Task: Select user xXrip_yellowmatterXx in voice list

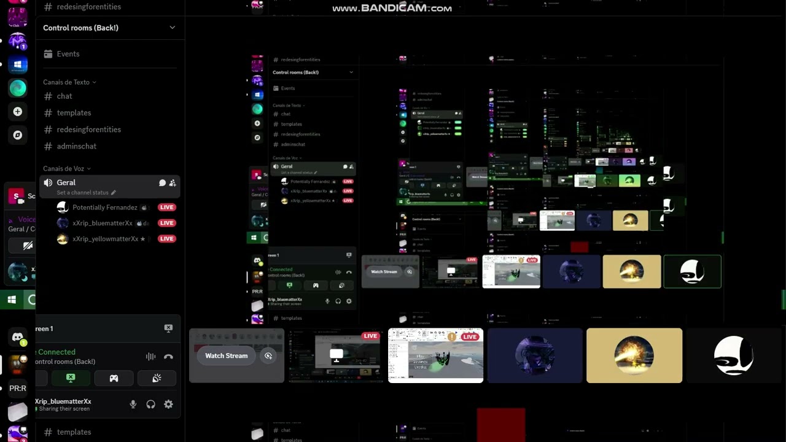Action: [104, 239]
